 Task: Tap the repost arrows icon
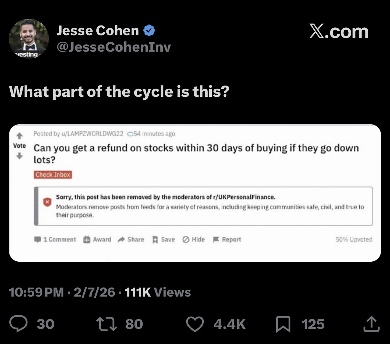coord(106,324)
